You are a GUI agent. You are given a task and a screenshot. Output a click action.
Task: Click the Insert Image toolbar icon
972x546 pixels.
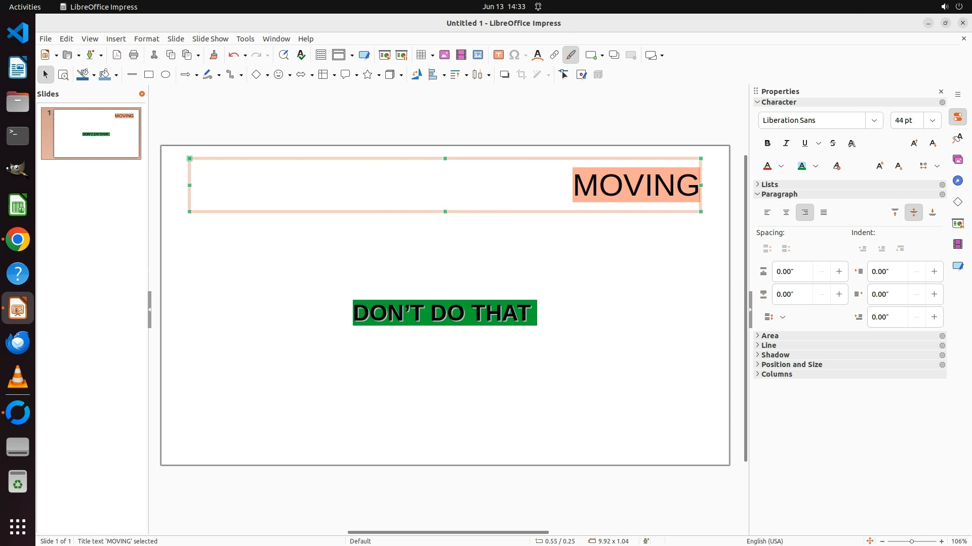[444, 55]
